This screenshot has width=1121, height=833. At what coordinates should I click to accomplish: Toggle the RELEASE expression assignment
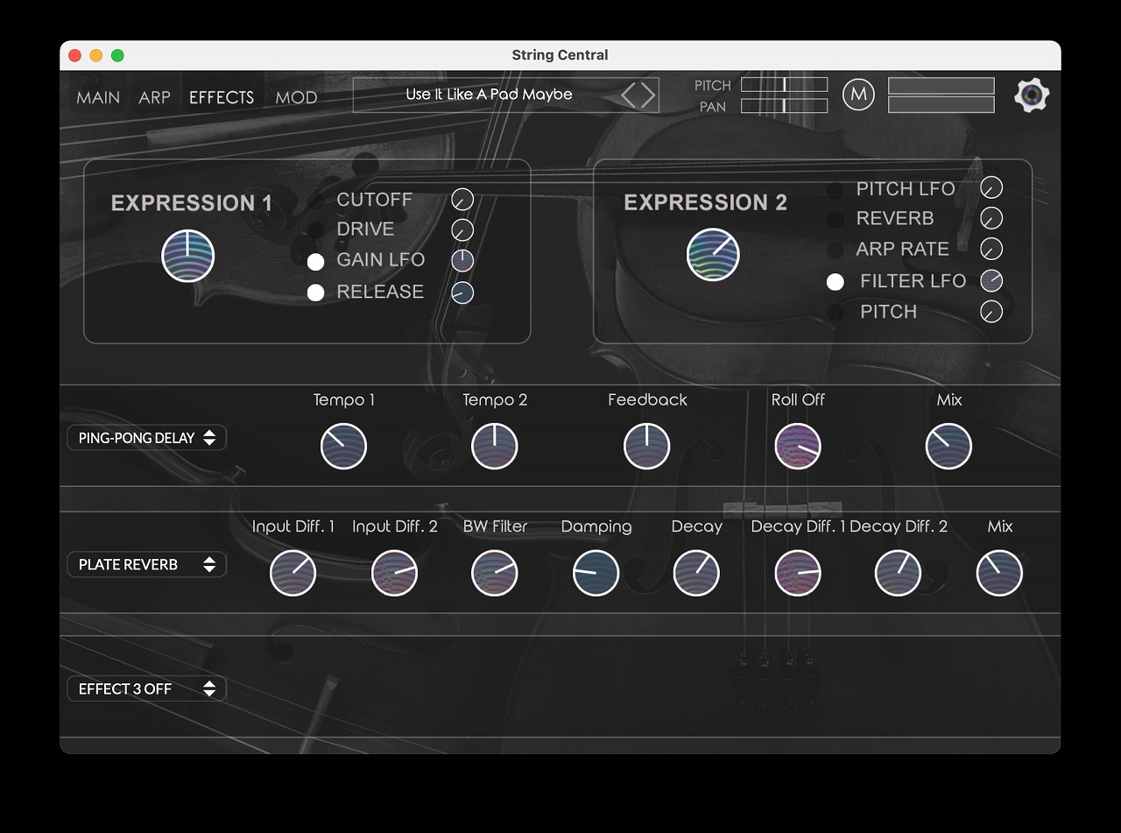point(316,293)
